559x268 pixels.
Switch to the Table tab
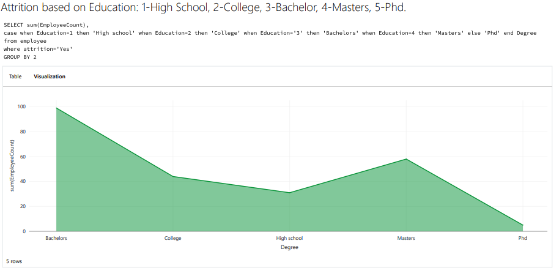pos(15,76)
